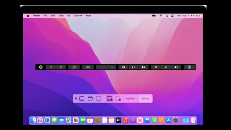Image resolution: width=231 pixels, height=130 pixels.
Task: Select Capture Entire Screen mode
Action: coord(82,99)
